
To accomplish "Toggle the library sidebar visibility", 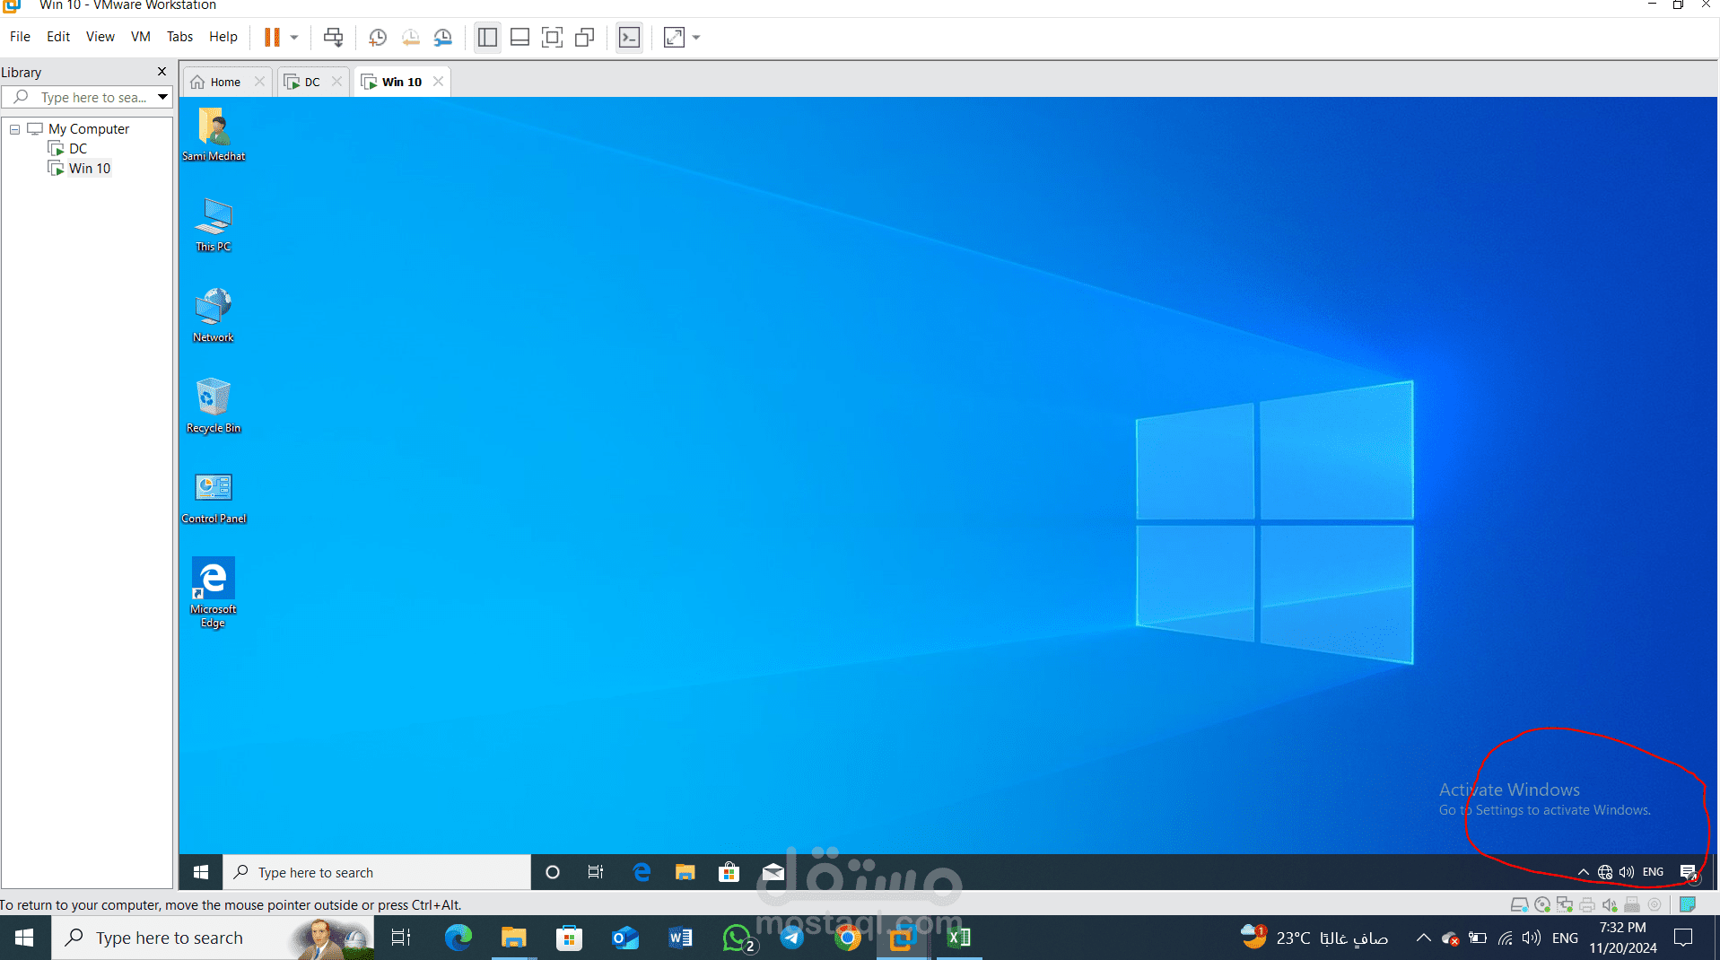I will coord(487,38).
